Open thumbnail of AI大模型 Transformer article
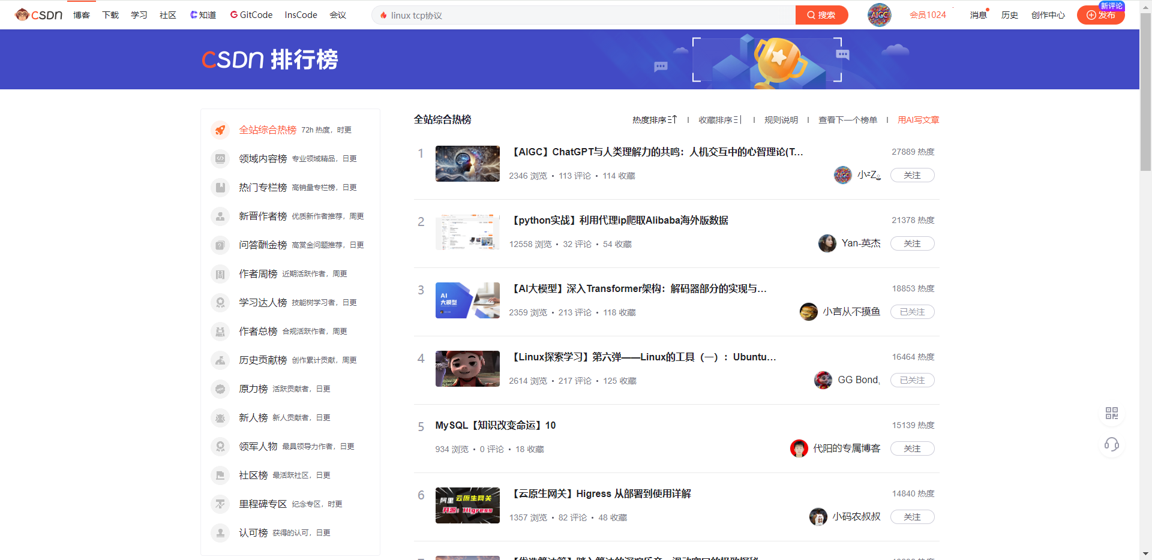The width and height of the screenshot is (1152, 560). [467, 300]
